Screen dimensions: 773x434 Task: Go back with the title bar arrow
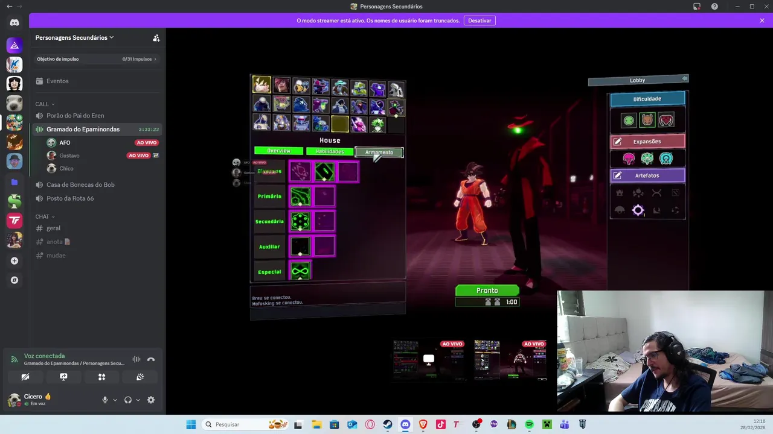9,7
